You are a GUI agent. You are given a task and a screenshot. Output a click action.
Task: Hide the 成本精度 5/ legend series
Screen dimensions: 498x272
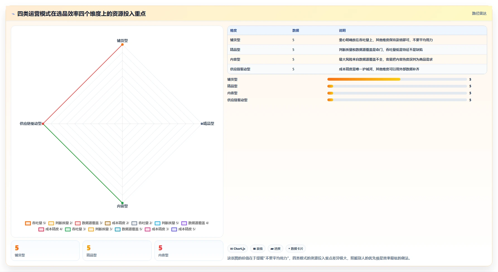pyautogui.click(x=183, y=229)
